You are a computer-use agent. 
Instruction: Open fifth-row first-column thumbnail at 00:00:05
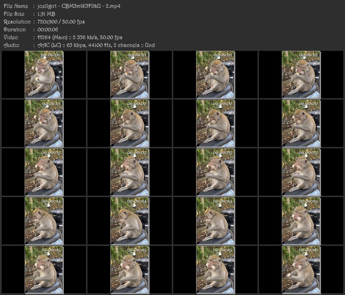click(x=44, y=270)
